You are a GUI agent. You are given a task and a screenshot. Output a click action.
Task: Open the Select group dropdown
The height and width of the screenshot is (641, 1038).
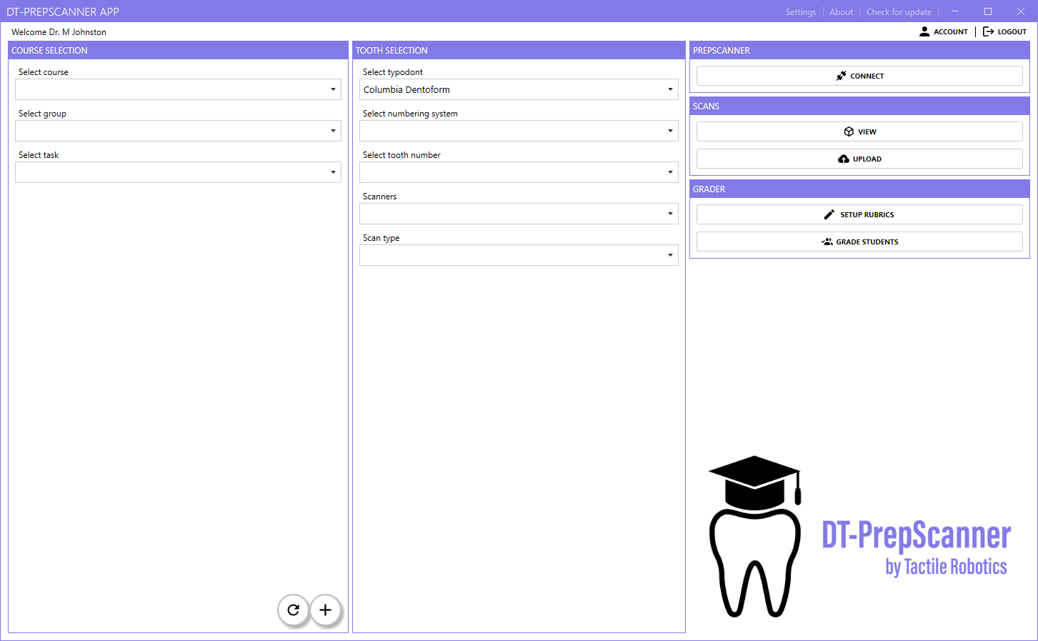(178, 131)
